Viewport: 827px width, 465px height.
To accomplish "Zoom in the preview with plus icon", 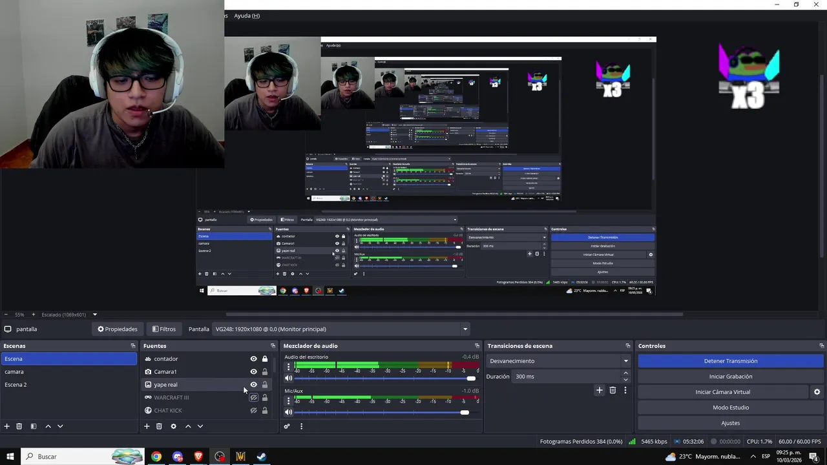I will [x=34, y=315].
